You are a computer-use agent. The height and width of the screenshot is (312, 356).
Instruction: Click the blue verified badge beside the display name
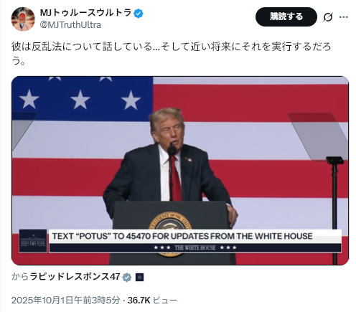[x=139, y=13]
